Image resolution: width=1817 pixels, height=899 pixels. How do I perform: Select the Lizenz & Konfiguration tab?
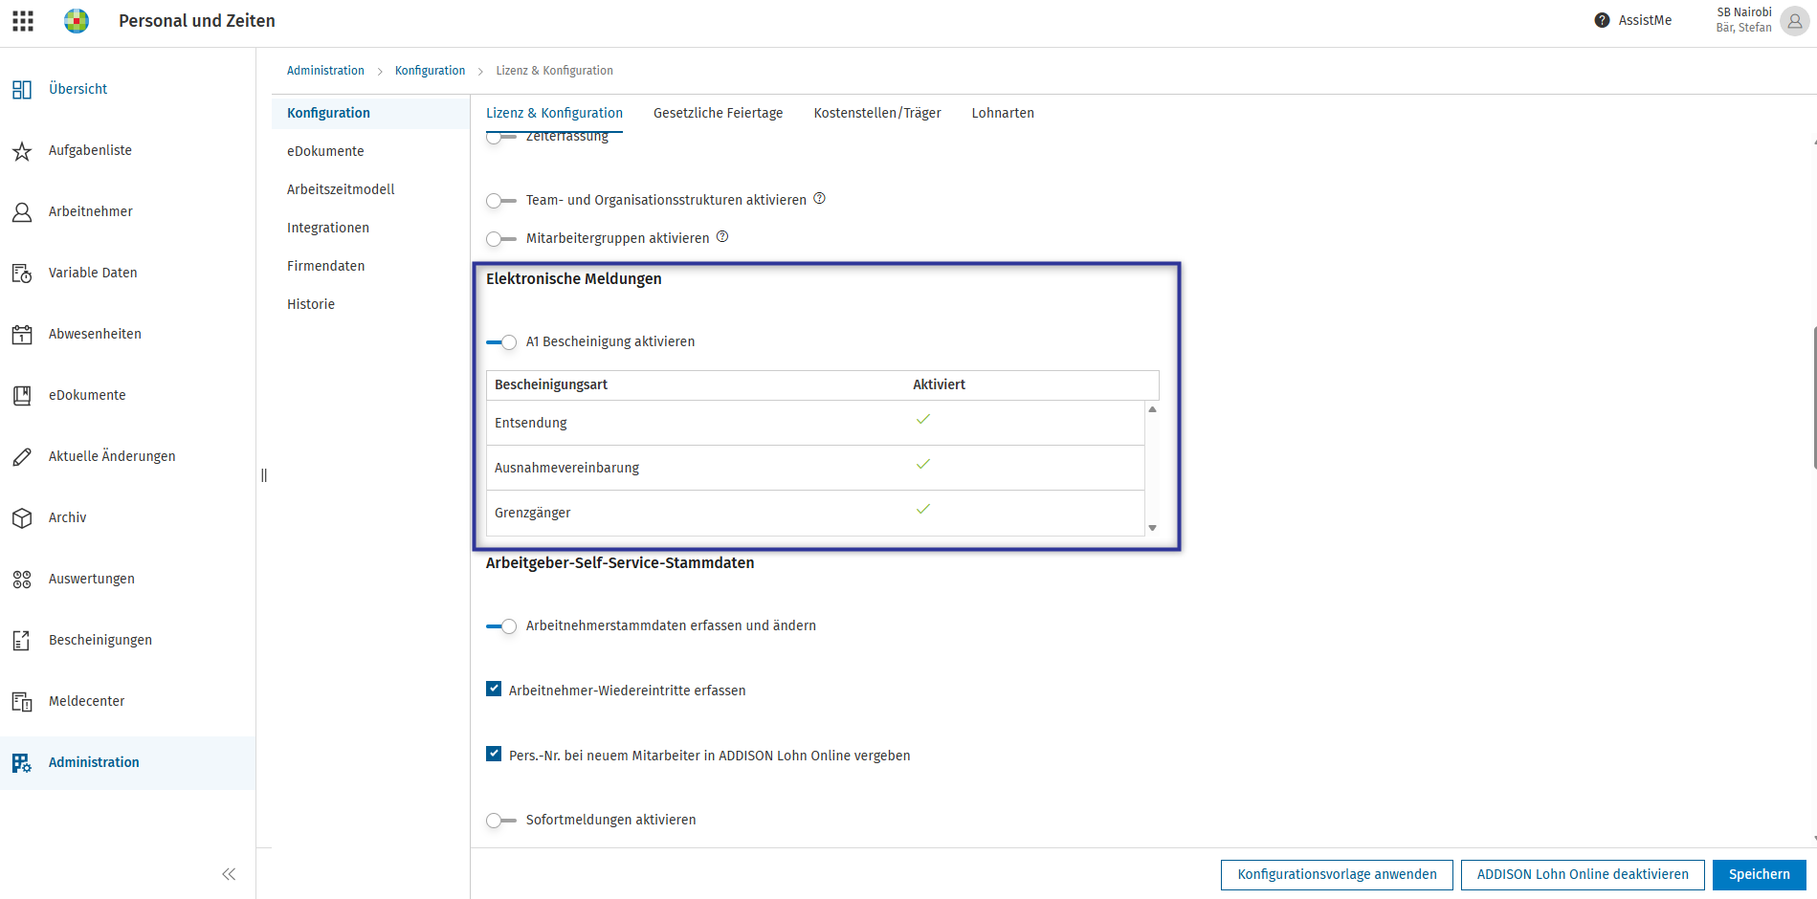point(554,113)
